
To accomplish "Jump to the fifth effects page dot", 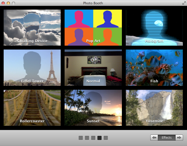I will coord(106,138).
